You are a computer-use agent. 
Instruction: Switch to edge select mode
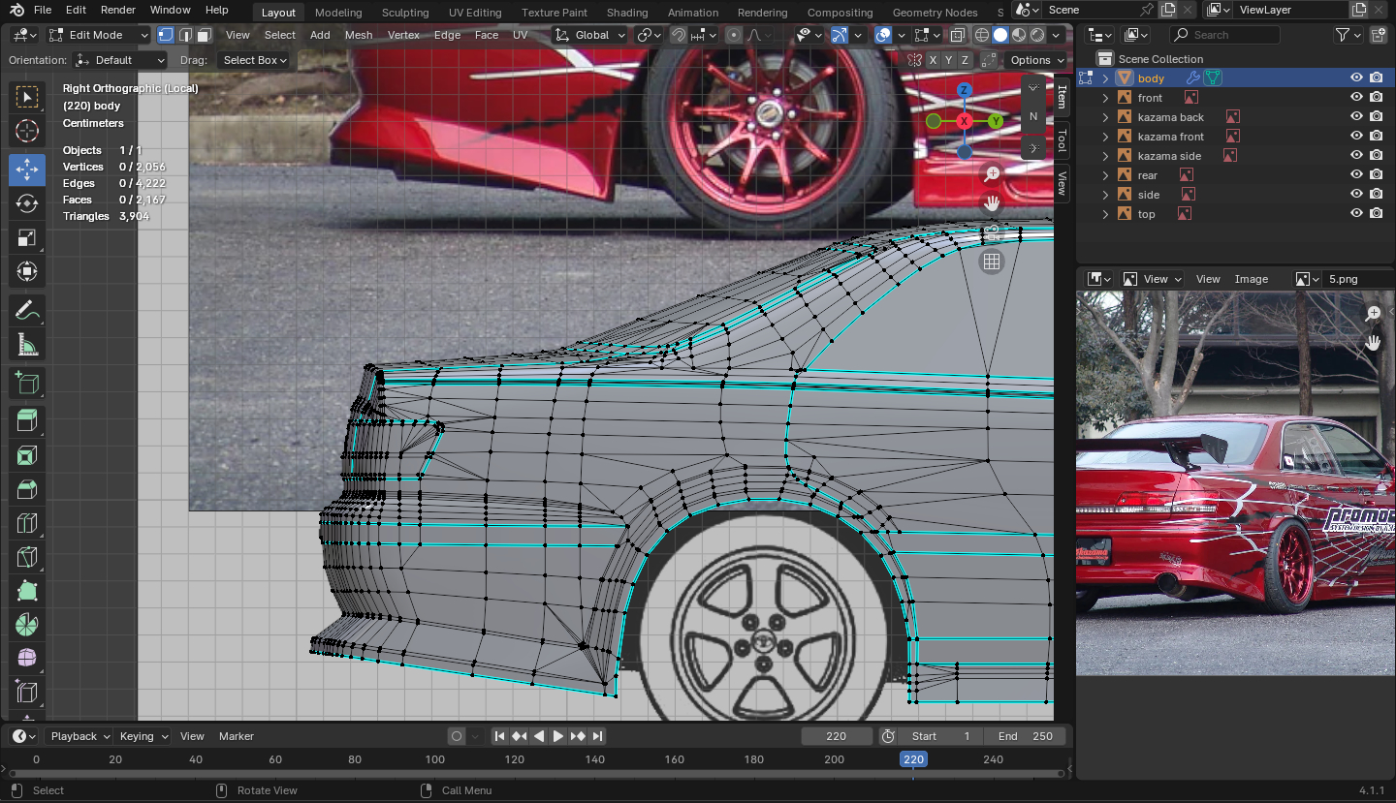[x=185, y=35]
